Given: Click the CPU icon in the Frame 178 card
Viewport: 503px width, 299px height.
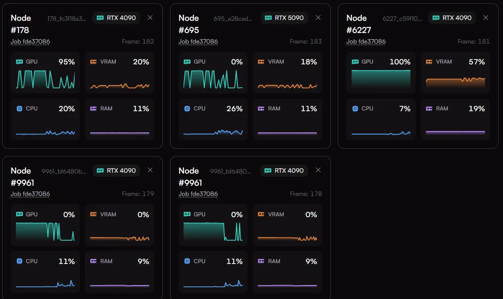Looking at the screenshot, I should pos(187,261).
